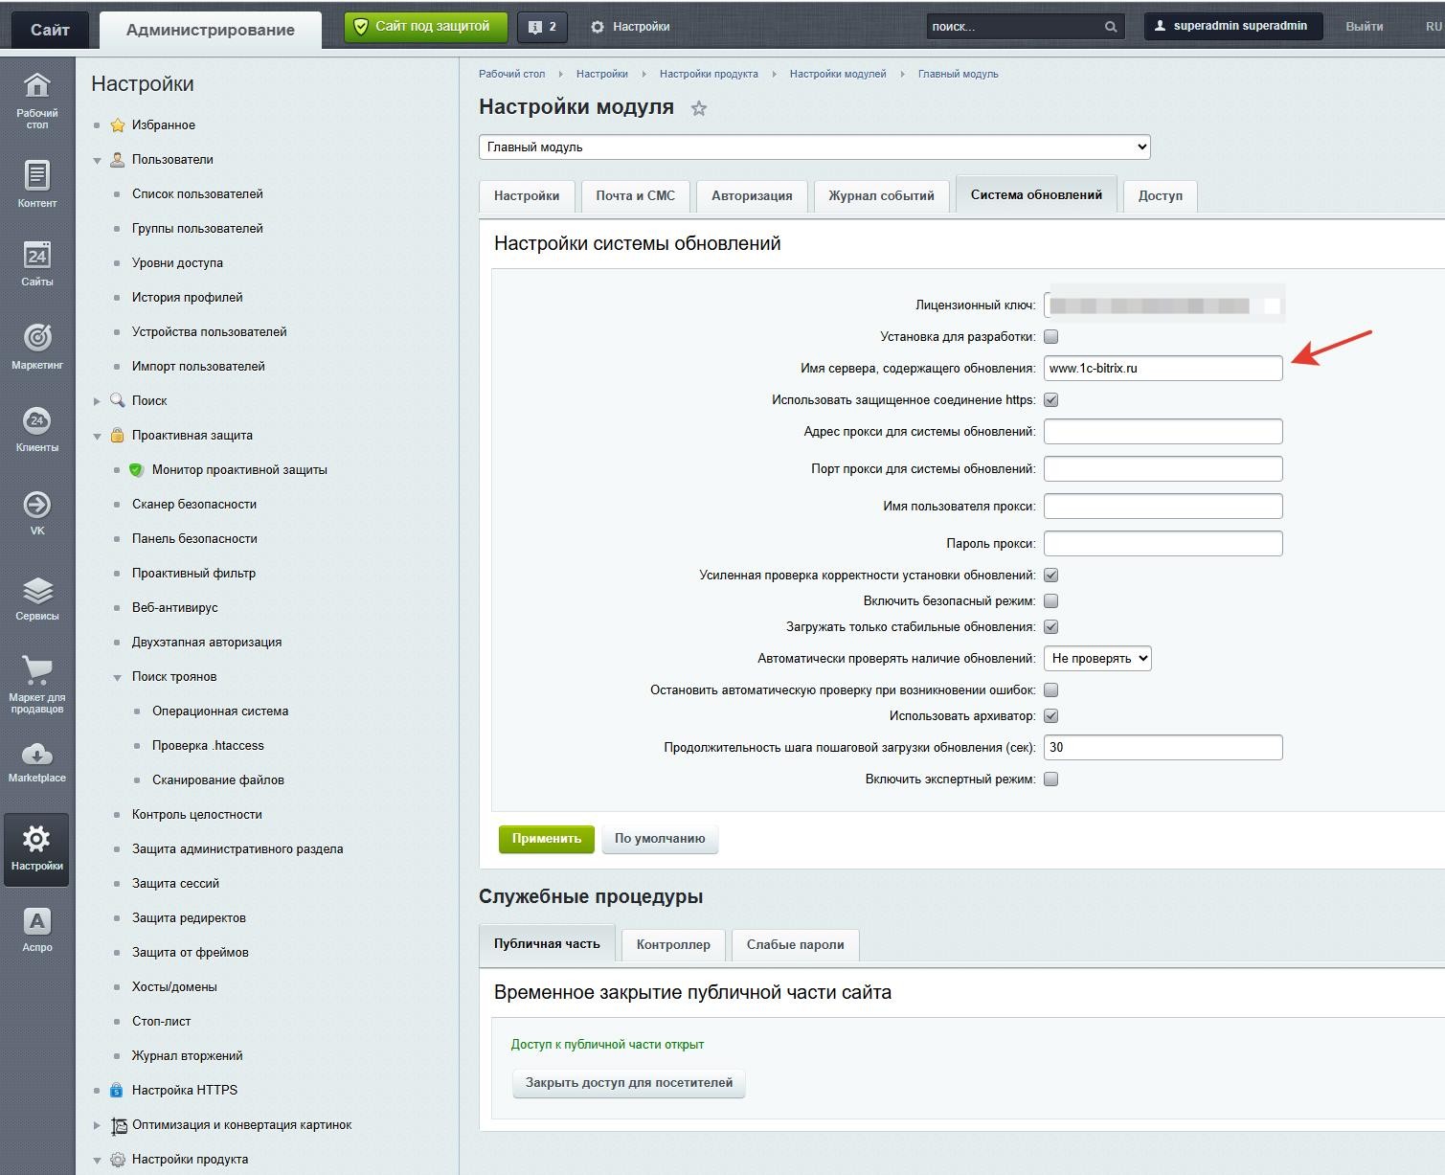Collapse the Проактивная защита tree section
Image resolution: width=1445 pixels, height=1175 pixels.
tap(97, 436)
